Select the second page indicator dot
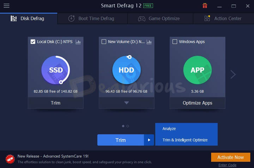Screen dimensions: 254x168 pyautogui.click(x=128, y=126)
